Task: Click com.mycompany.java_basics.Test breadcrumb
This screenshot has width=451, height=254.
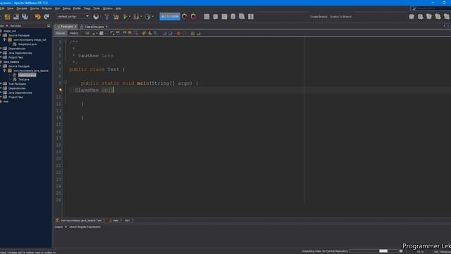Action: point(81,221)
